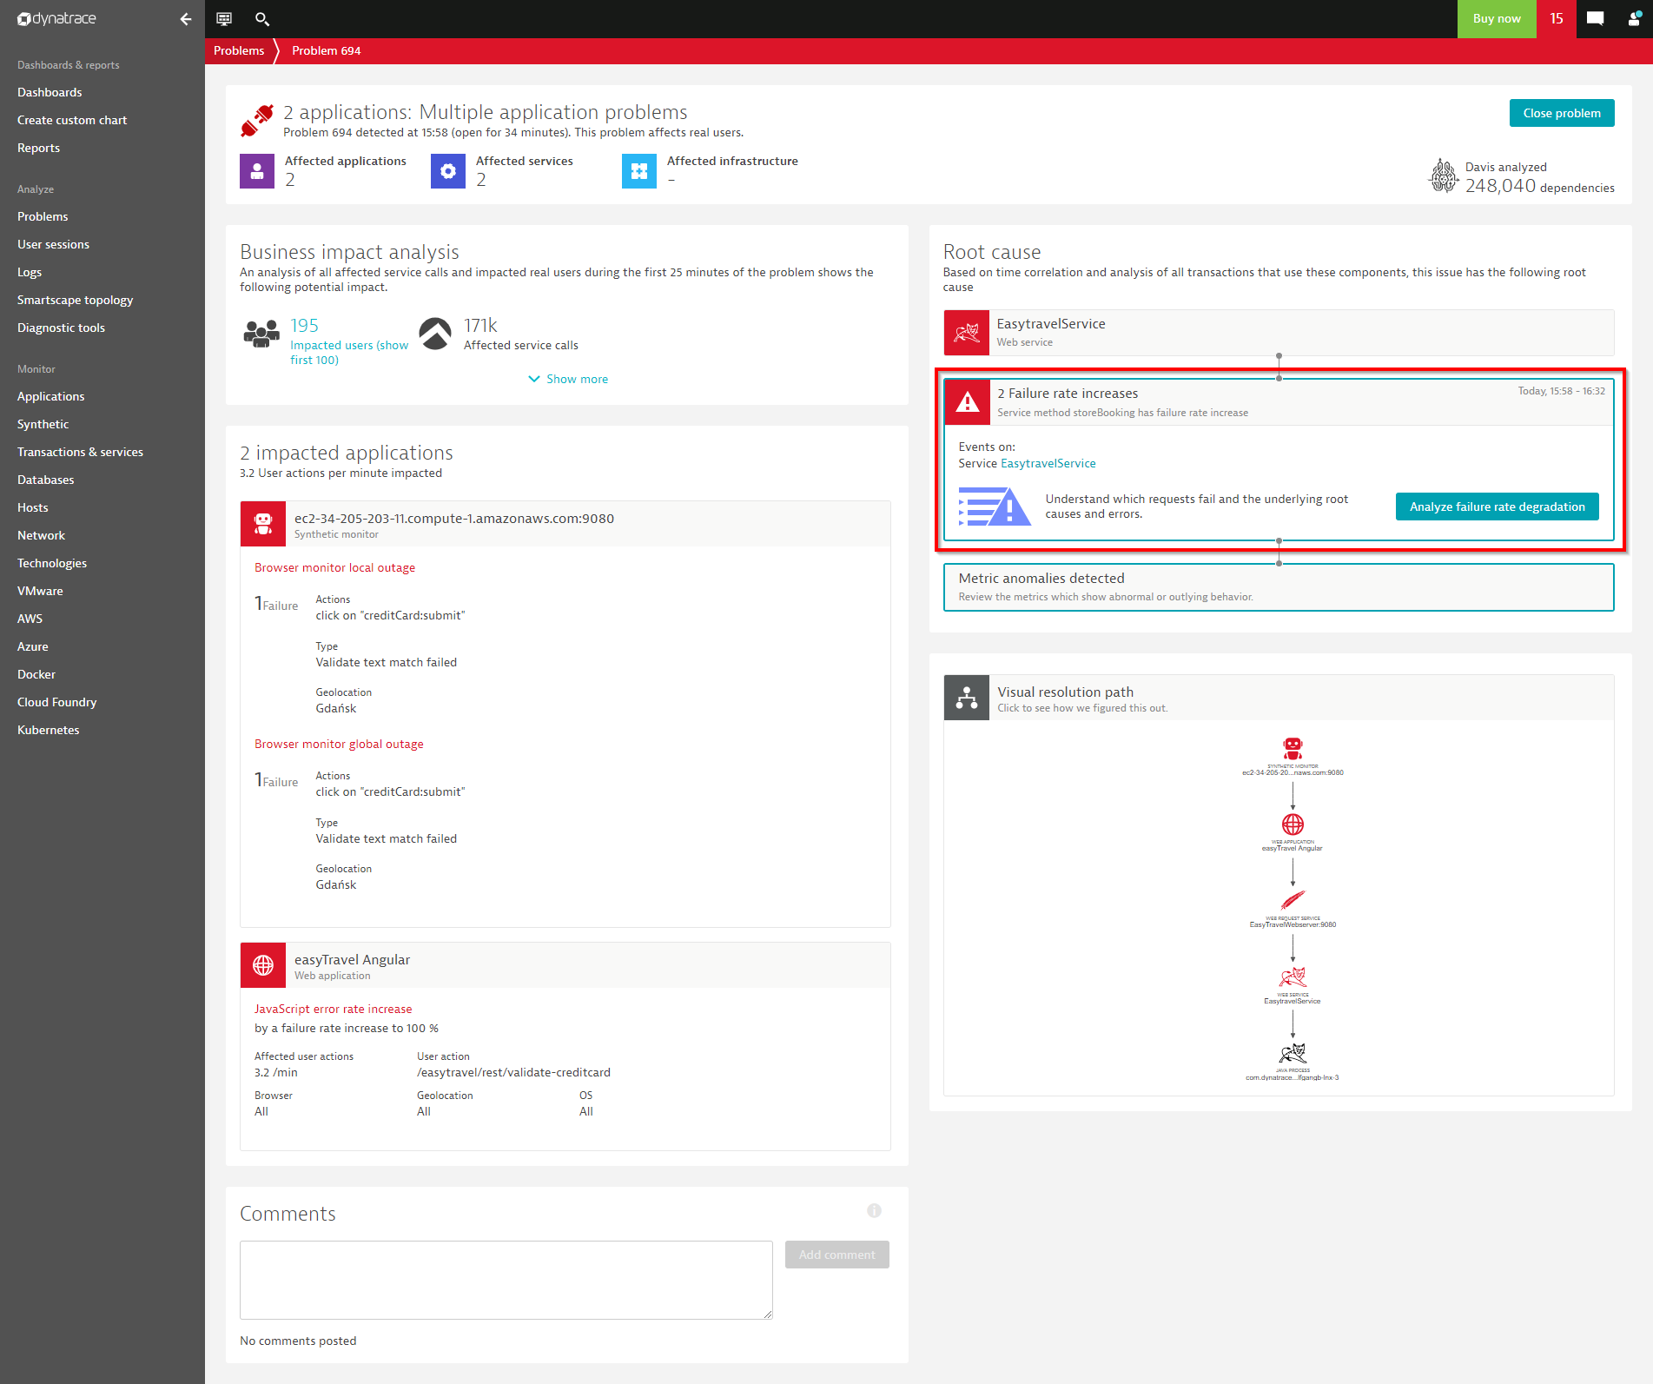Screen dimensions: 1653x1384
Task: Click the affected service calls icon
Action: pyautogui.click(x=435, y=334)
